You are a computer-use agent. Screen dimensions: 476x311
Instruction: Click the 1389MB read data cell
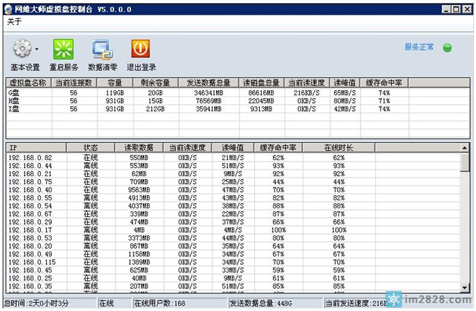(139, 262)
